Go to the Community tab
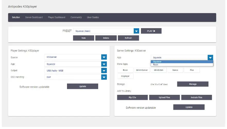The width and height of the screenshot is (227, 129). pyautogui.click(x=76, y=17)
